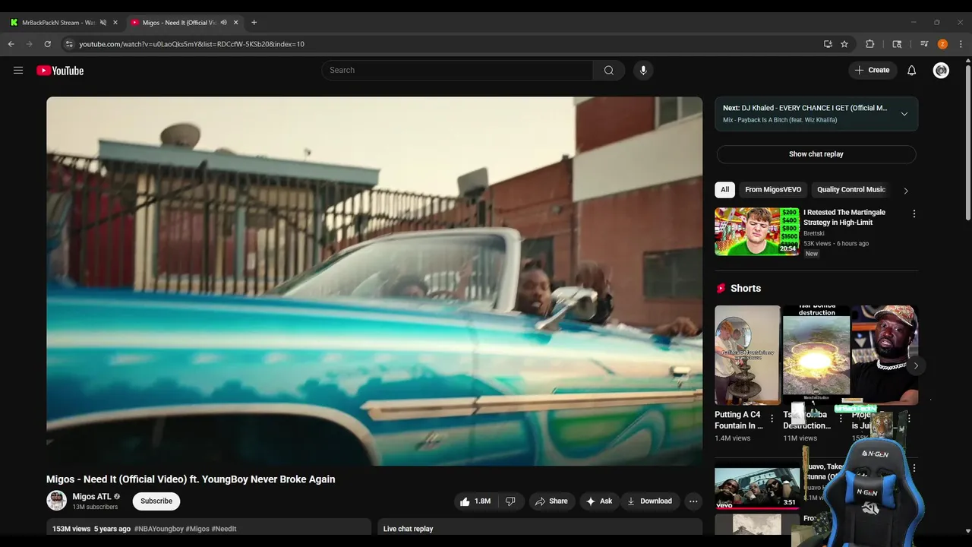Image resolution: width=972 pixels, height=547 pixels.
Task: Expand the Next up playlist panel
Action: (904, 114)
